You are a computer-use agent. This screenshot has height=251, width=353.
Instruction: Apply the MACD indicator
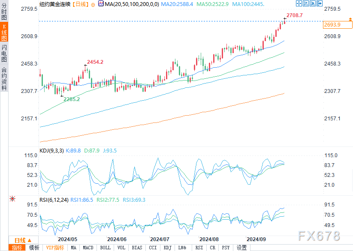(88, 248)
